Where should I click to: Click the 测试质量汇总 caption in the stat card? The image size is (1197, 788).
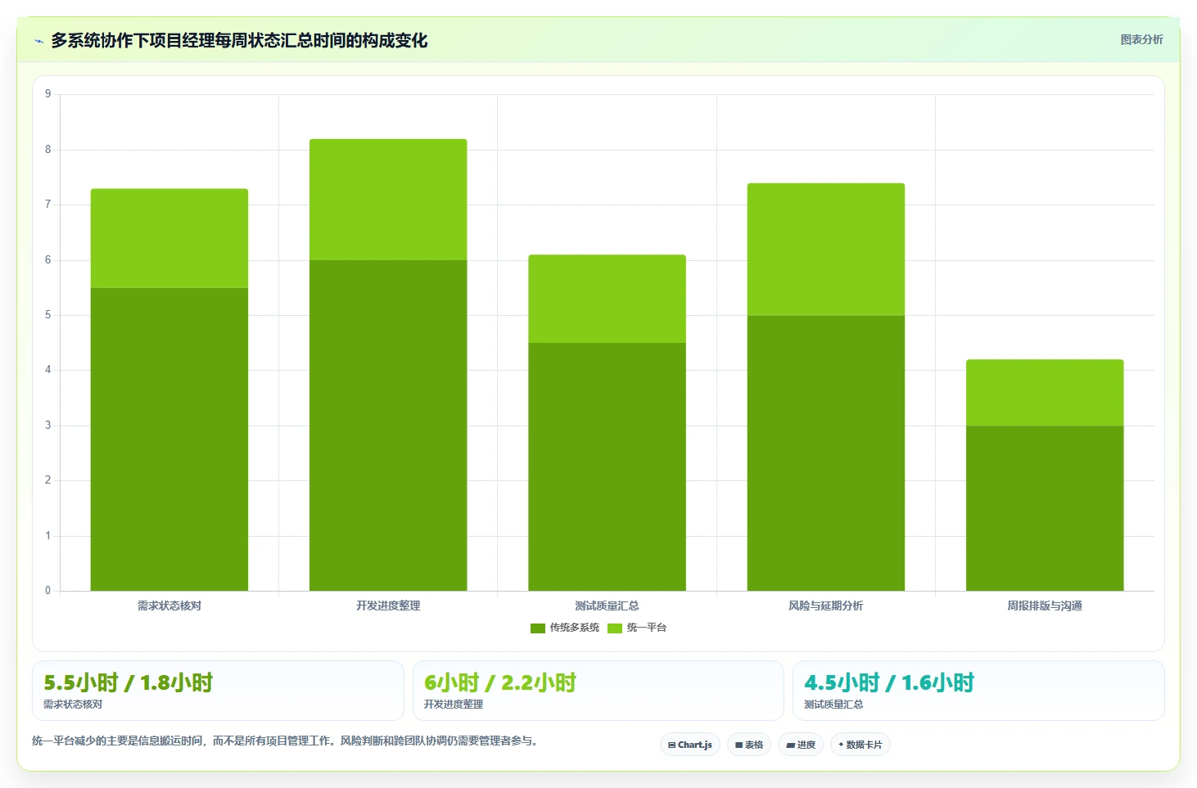click(833, 705)
